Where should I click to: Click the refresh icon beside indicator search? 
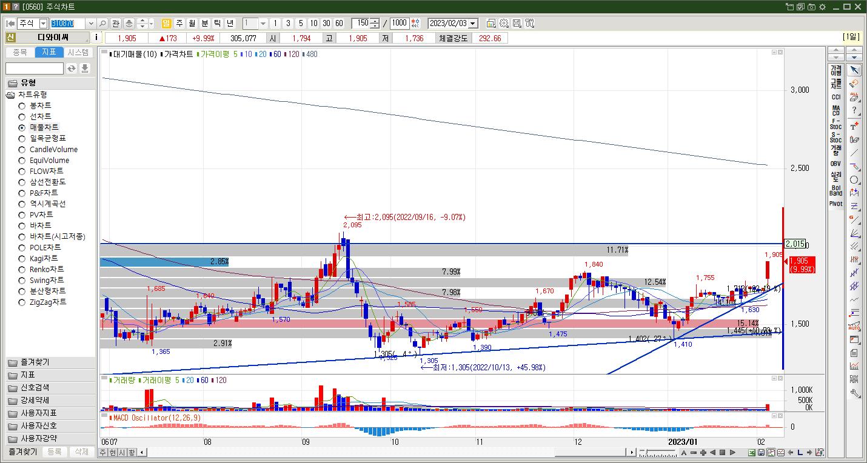tap(72, 68)
